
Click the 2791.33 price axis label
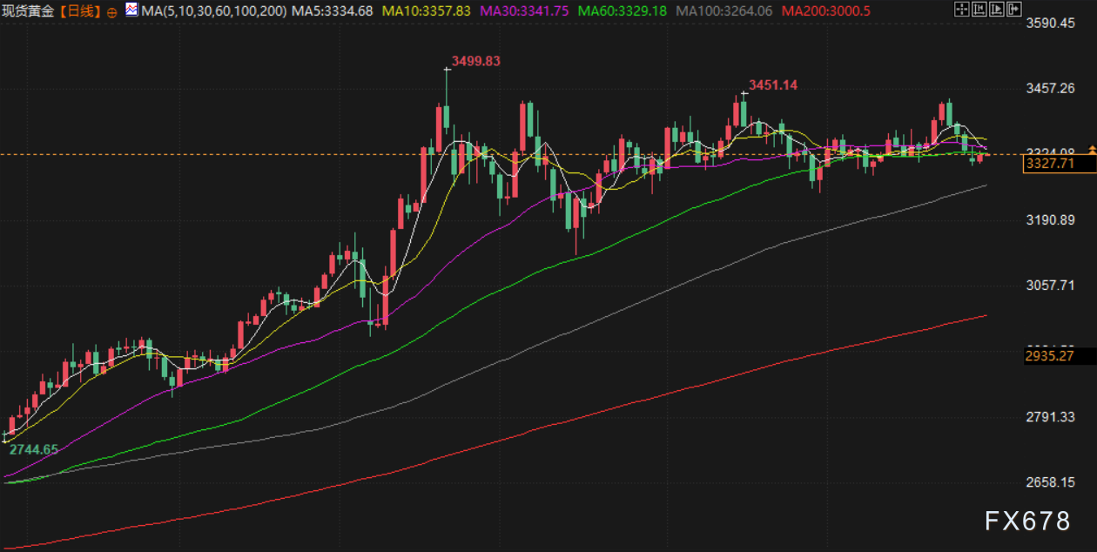[1050, 416]
